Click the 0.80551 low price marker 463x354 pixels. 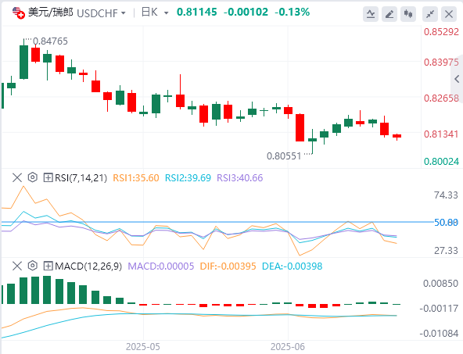(x=284, y=156)
